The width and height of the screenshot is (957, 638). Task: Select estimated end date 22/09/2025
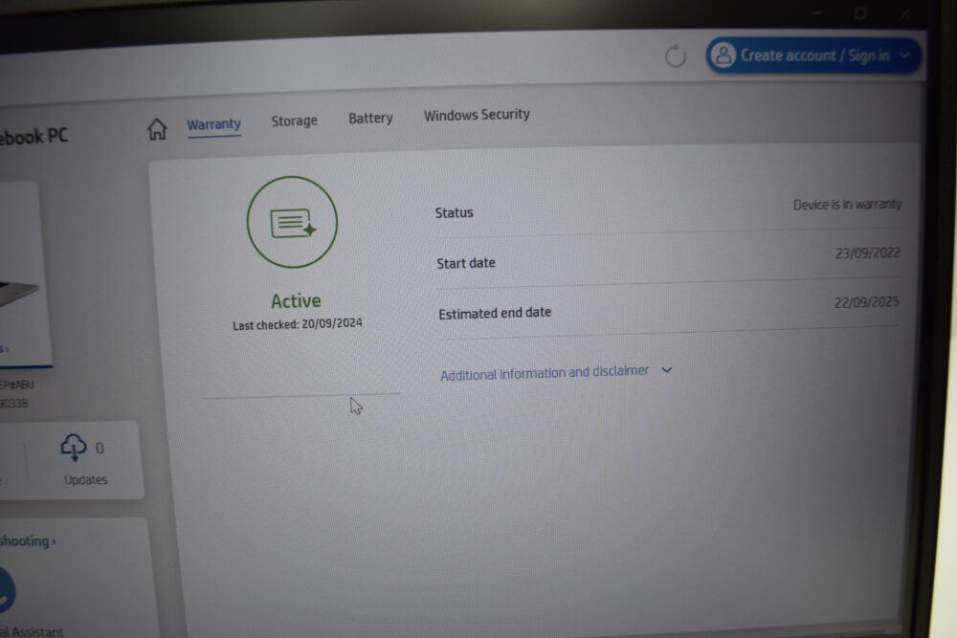tap(867, 302)
